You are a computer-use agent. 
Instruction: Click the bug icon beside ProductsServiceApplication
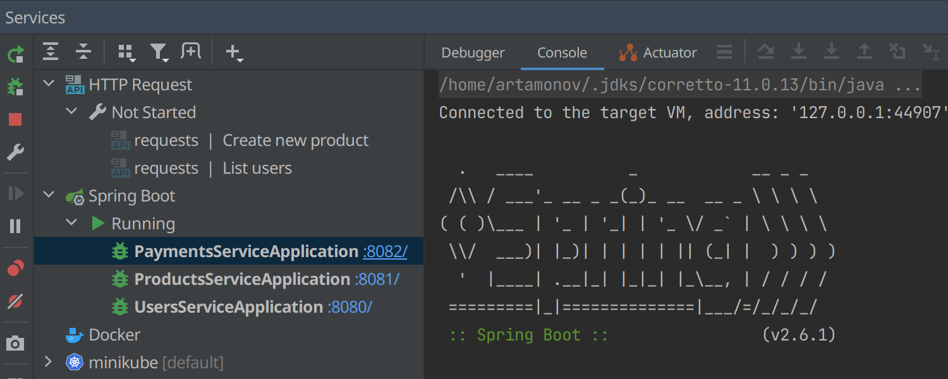(119, 279)
